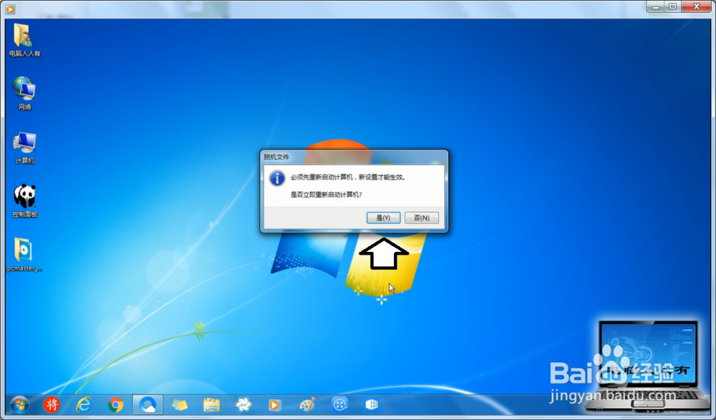
Task: Open the pcmaster desktop icon
Action: pos(24,255)
